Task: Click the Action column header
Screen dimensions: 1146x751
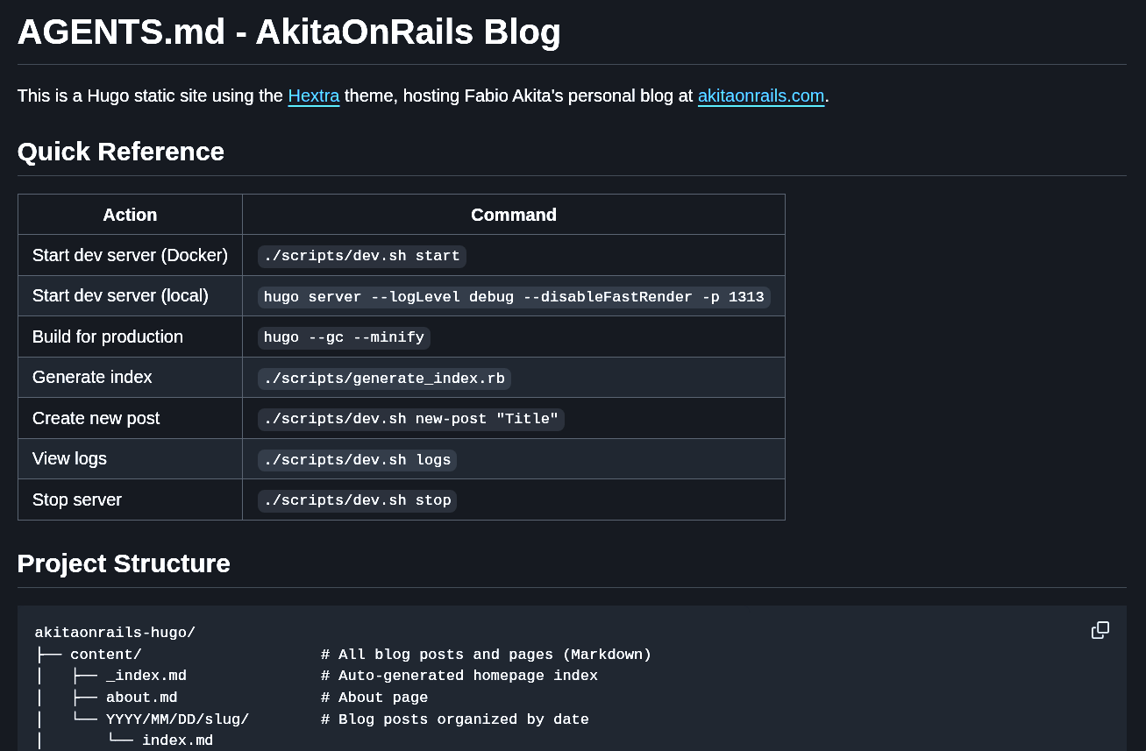Action: click(130, 215)
